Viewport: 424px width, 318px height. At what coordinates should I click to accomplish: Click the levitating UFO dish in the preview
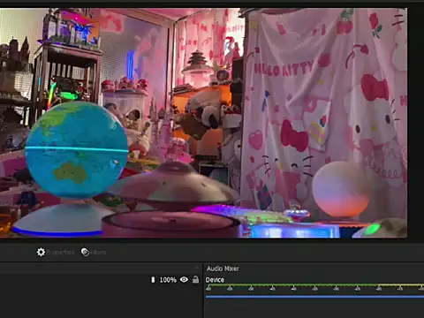point(174,184)
